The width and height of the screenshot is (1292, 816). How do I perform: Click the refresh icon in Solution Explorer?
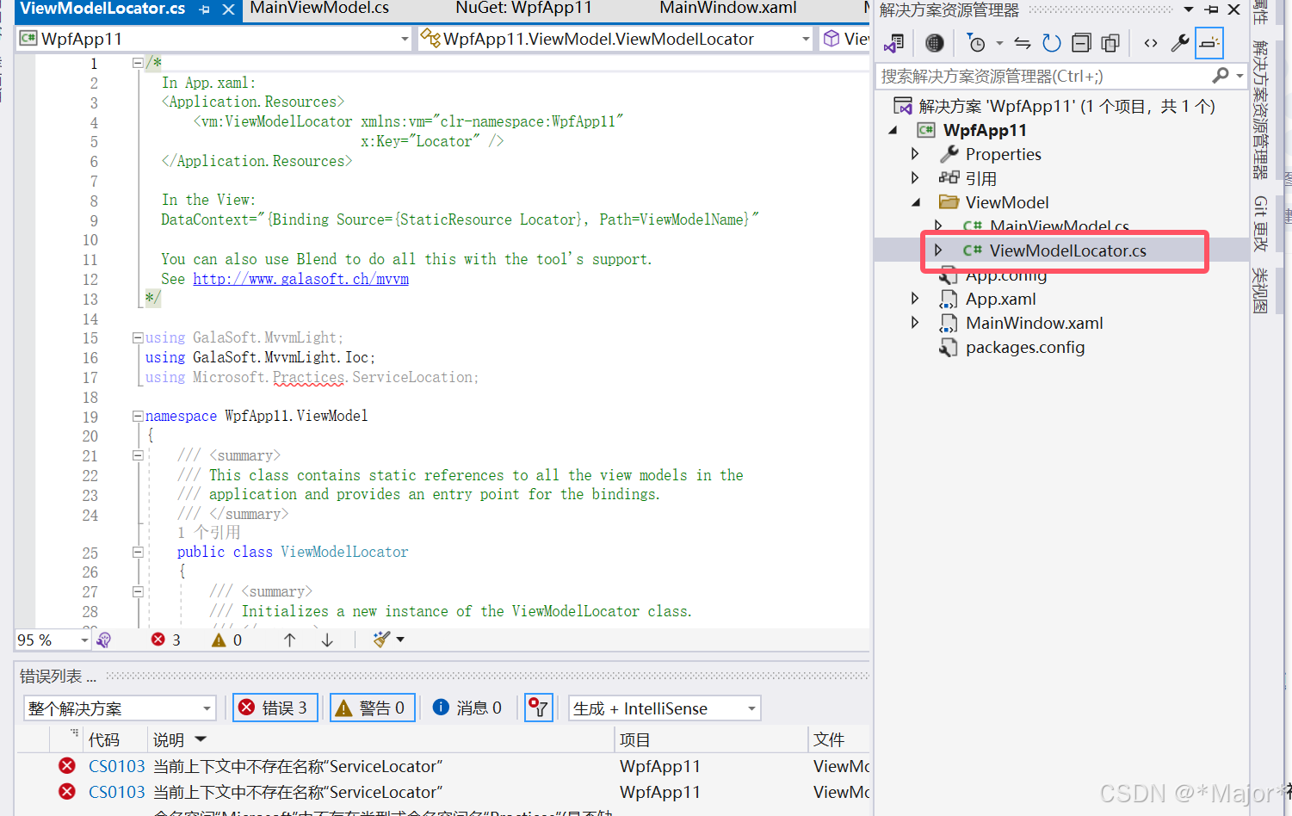[x=1051, y=43]
